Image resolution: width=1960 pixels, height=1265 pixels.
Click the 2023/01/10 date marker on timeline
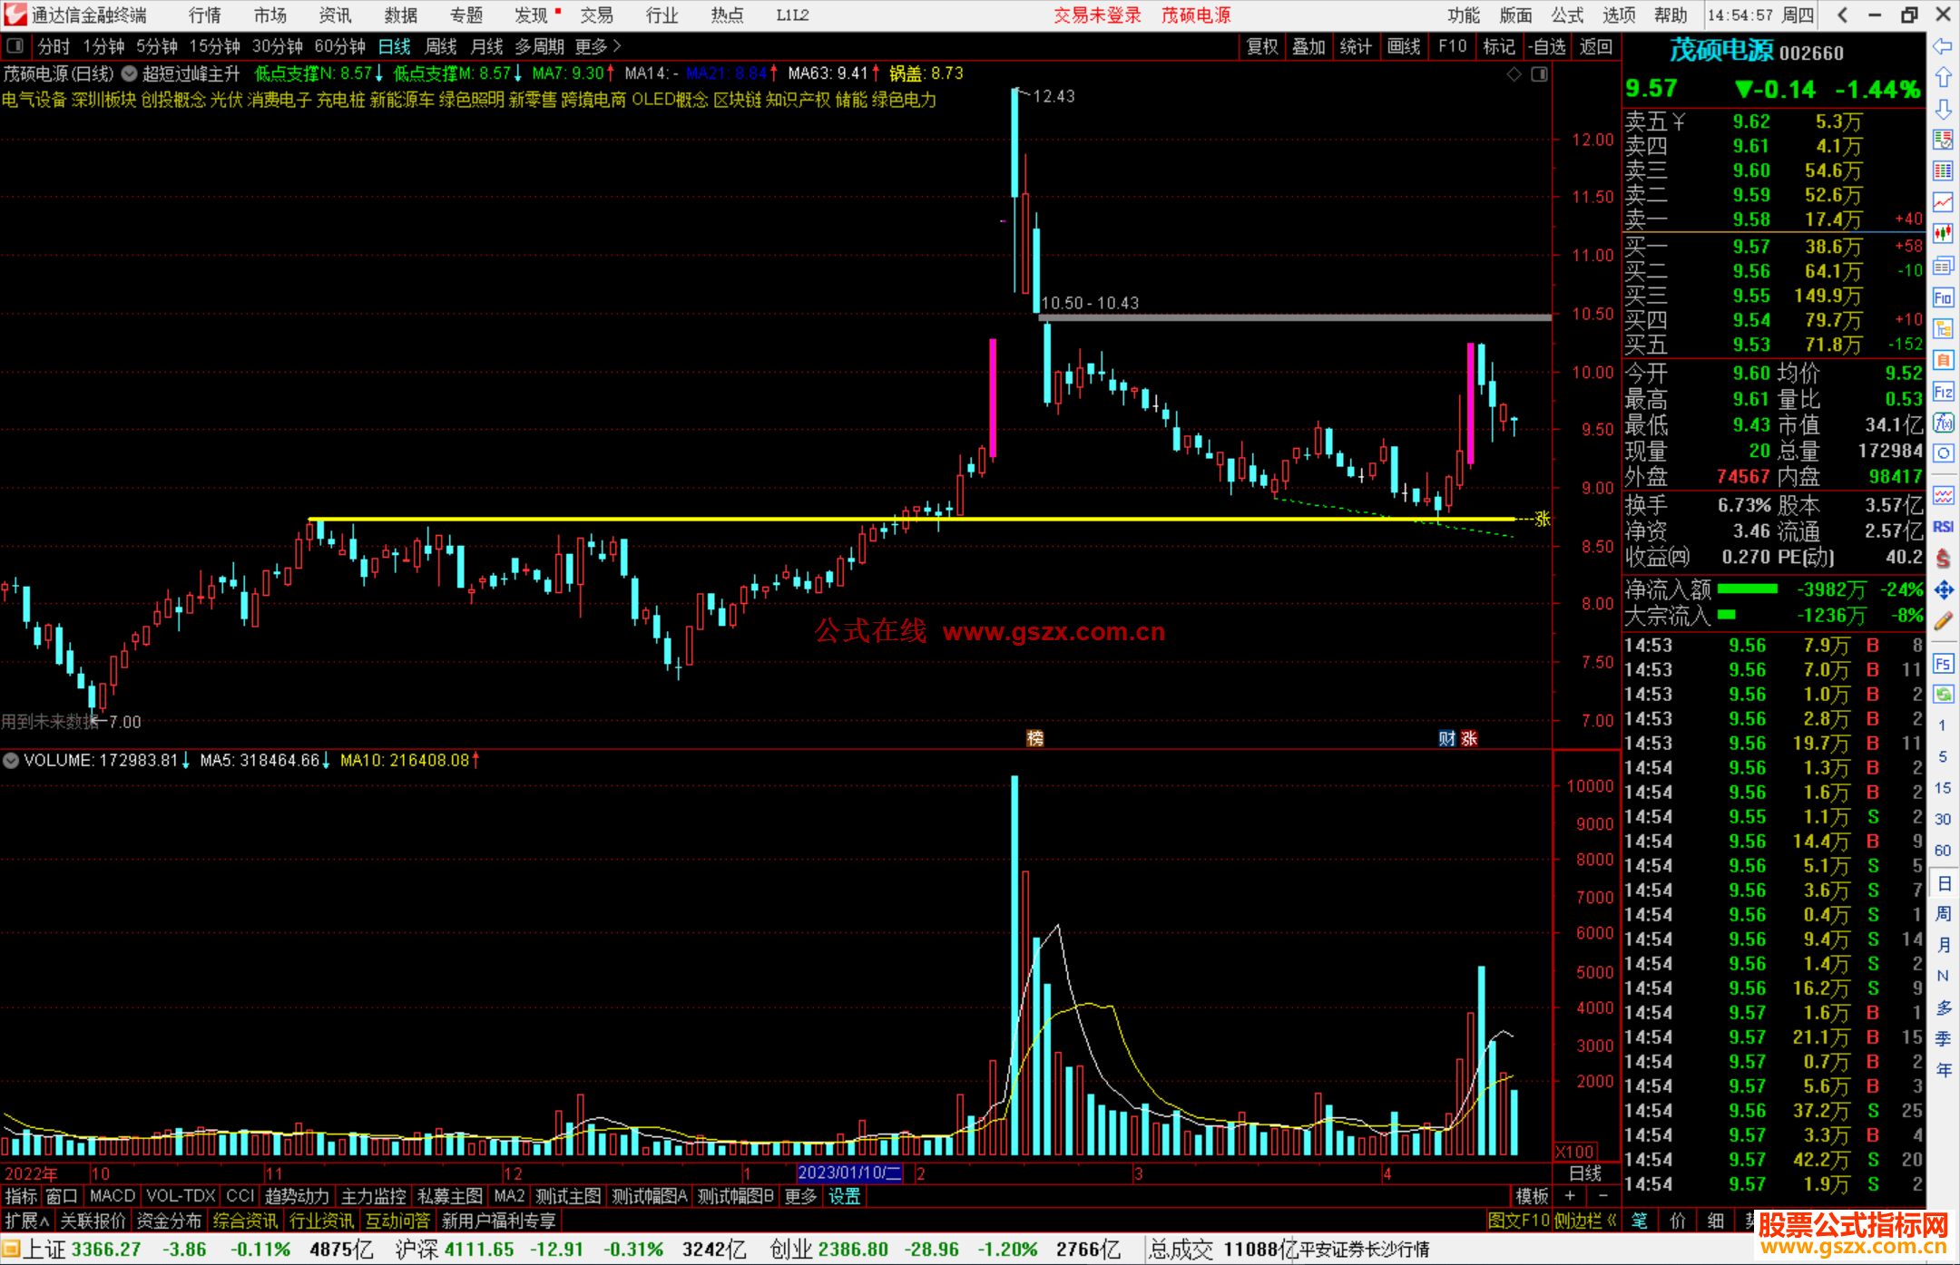point(849,1173)
